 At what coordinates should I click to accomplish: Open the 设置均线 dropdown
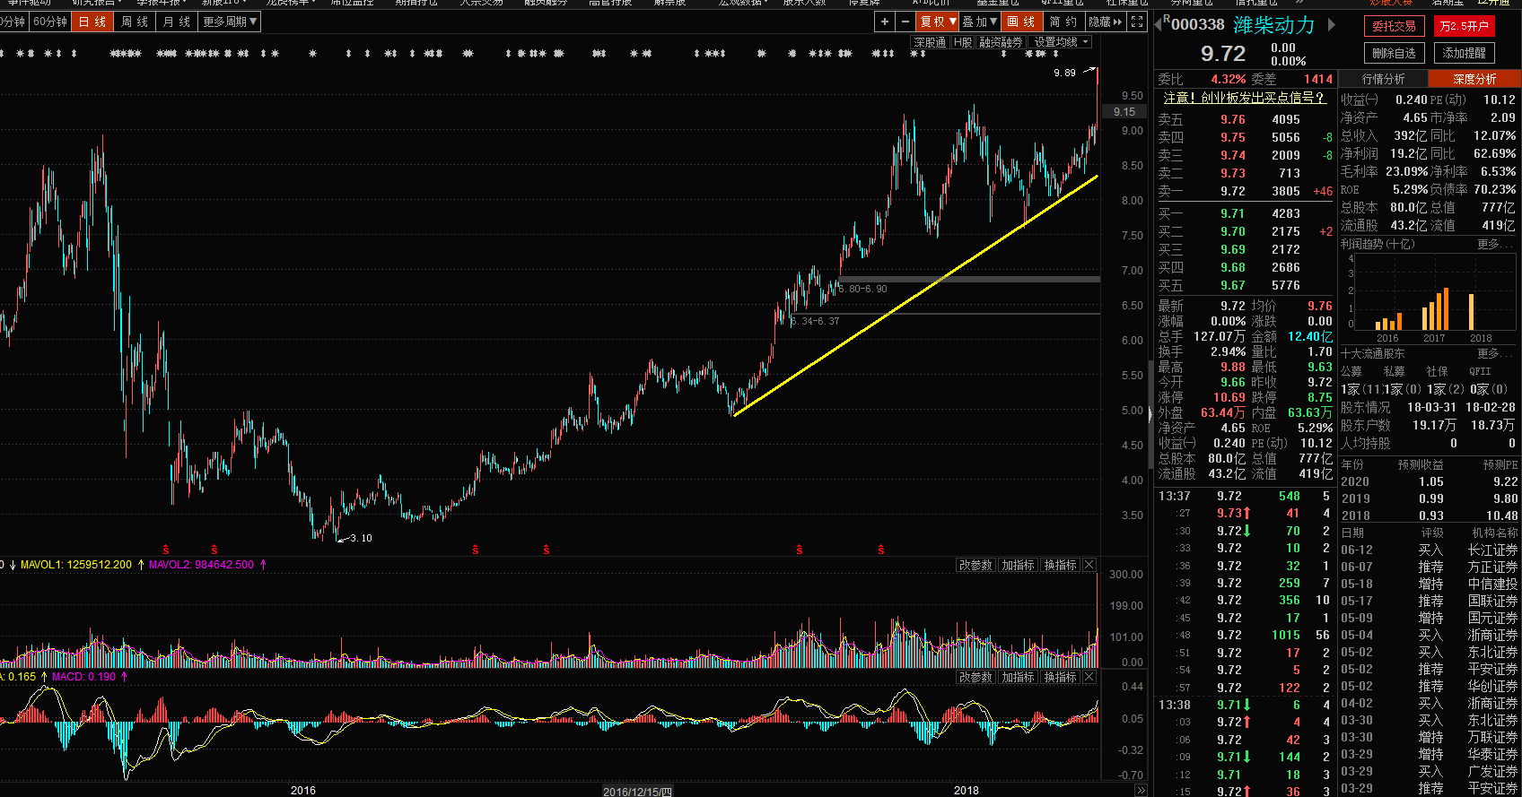(1061, 42)
